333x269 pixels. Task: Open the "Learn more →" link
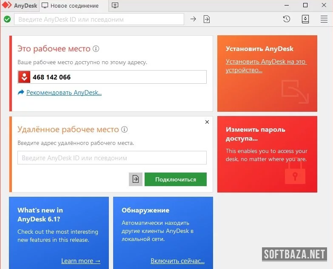tap(81, 261)
